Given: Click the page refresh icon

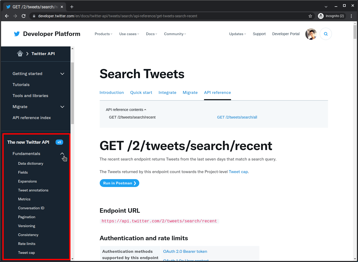Looking at the screenshot, I should coord(24,16).
